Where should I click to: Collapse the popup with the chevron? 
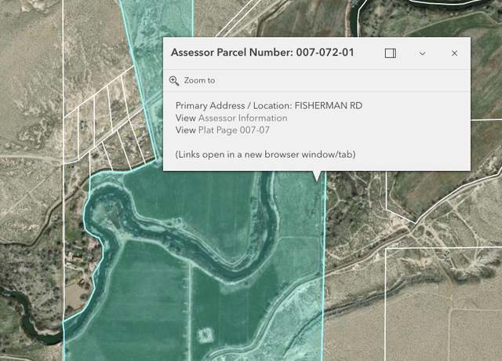click(x=422, y=53)
